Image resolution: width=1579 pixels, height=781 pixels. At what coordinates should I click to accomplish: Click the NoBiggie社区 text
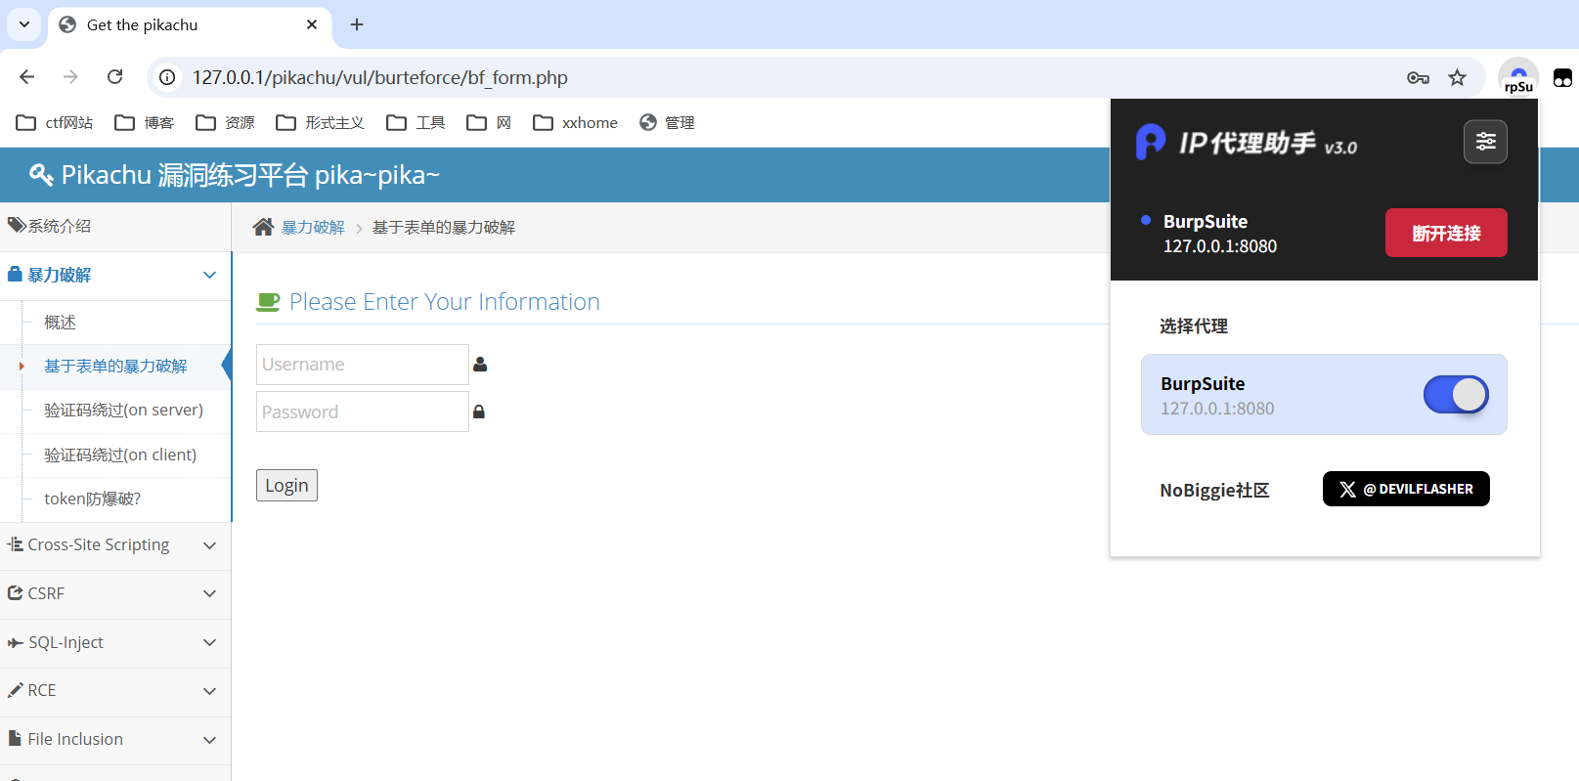1214,490
